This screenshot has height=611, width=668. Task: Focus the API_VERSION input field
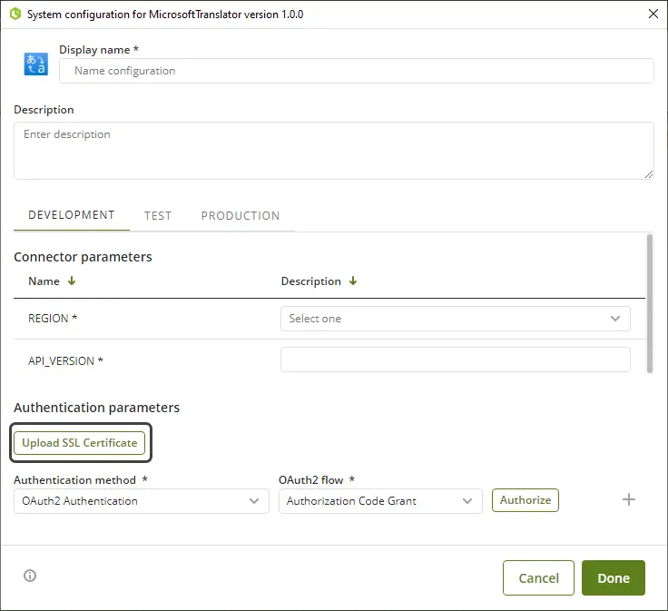(x=456, y=360)
